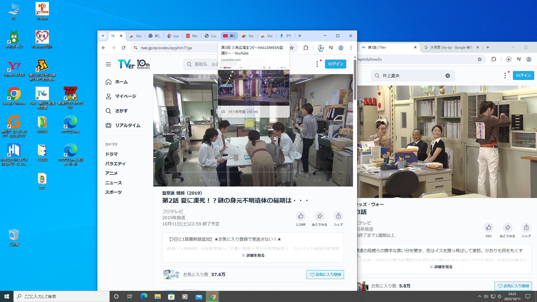Screen dimensions: 537x302
Task: Select the ドラマ category in sidebar
Action: 111,154
